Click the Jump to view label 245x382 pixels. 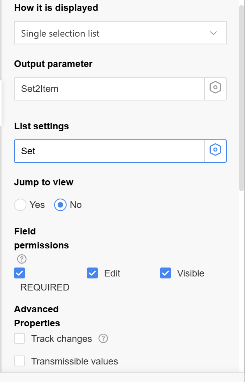[44, 182]
